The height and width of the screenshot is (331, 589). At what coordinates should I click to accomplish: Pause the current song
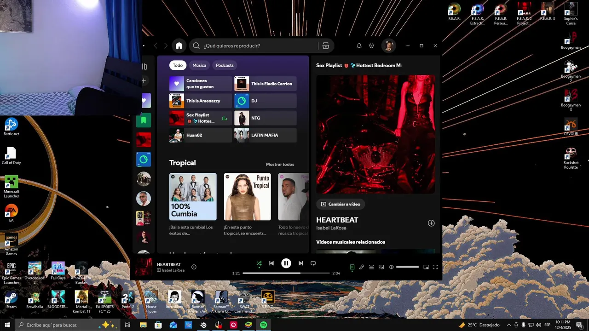[286, 263]
